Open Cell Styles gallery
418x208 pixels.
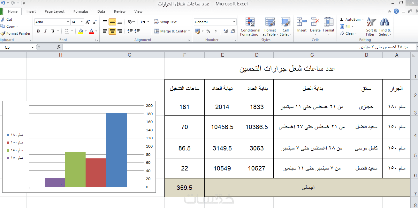pos(285,27)
